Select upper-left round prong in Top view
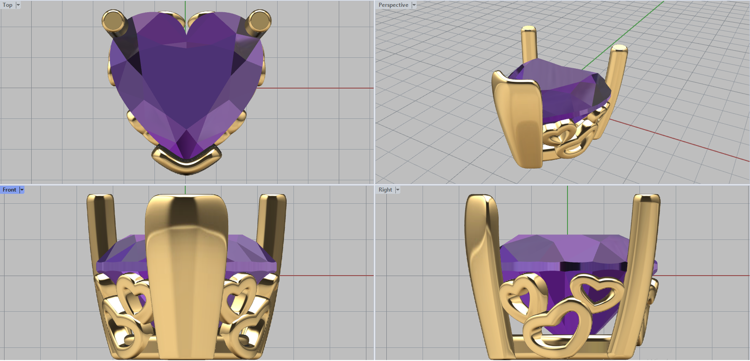This screenshot has height=361, width=750. [x=113, y=22]
